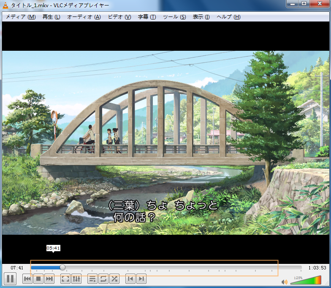This screenshot has height=288, width=331.
Task: Open the メディア (M) menu
Action: [21, 17]
